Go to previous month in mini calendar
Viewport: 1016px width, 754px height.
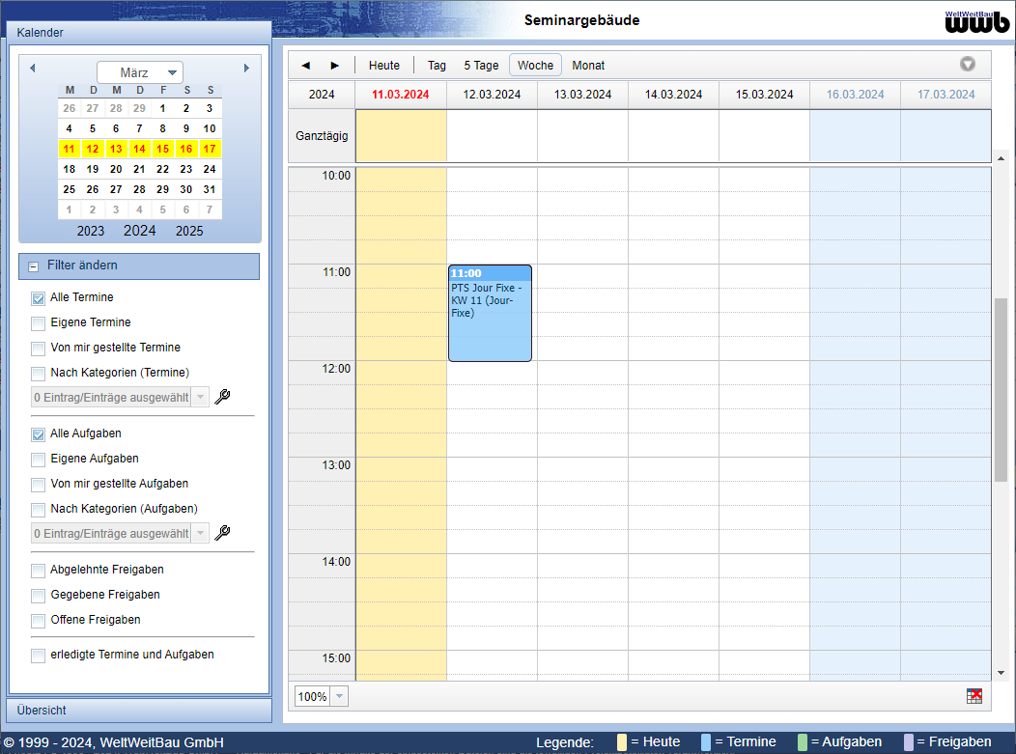(32, 69)
